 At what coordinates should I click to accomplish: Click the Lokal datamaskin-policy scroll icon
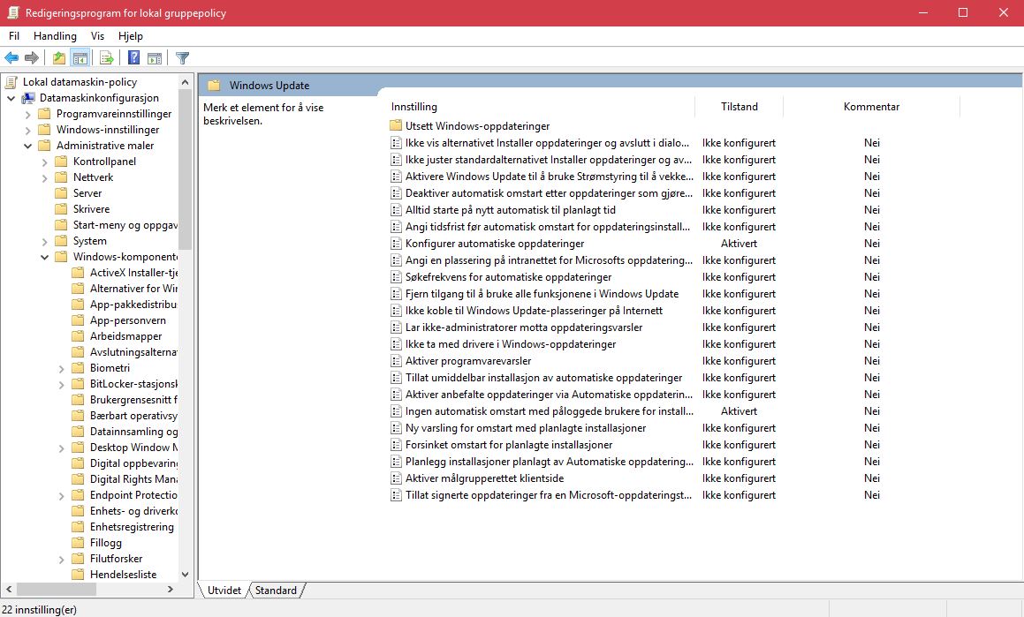[11, 81]
